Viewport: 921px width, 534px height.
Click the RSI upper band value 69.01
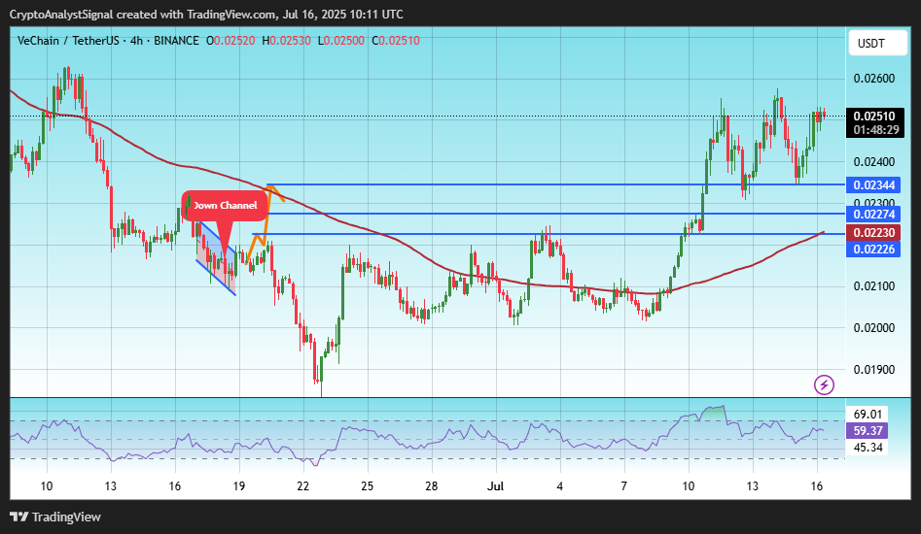868,415
